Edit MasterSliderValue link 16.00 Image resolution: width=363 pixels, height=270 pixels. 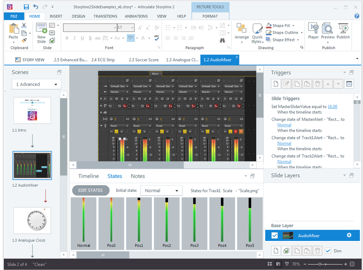coord(332,107)
